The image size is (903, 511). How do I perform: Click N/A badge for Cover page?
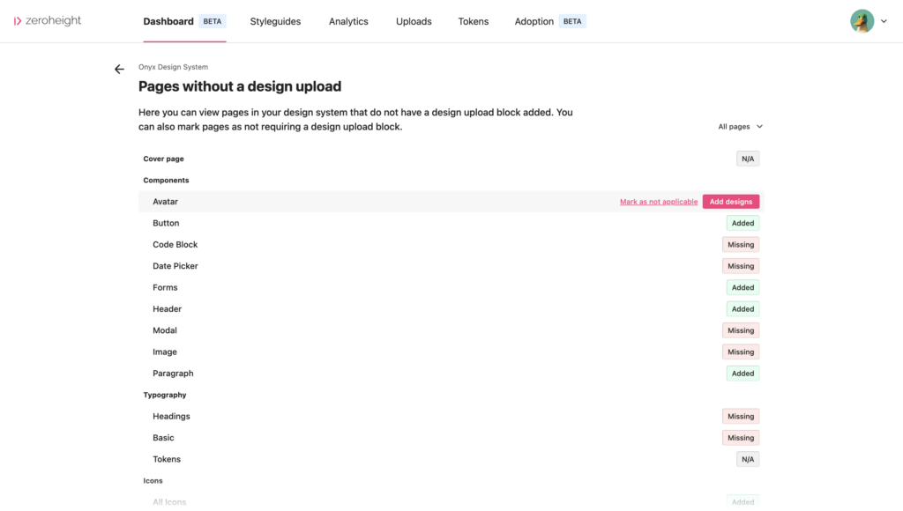tap(748, 159)
